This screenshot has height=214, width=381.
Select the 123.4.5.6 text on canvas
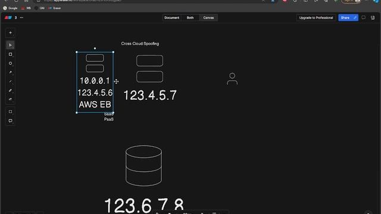click(x=95, y=93)
